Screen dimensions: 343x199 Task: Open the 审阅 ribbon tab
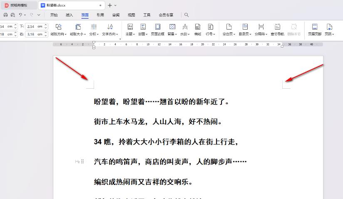click(116, 15)
